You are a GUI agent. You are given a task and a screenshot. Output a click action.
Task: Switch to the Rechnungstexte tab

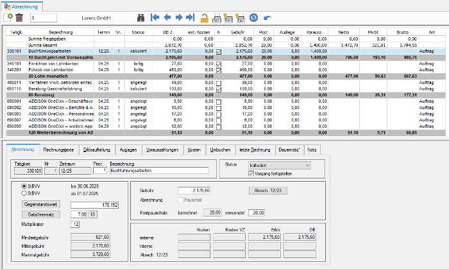pyautogui.click(x=58, y=150)
